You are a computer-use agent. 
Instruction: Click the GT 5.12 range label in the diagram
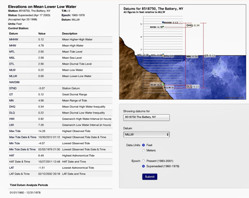(210, 56)
